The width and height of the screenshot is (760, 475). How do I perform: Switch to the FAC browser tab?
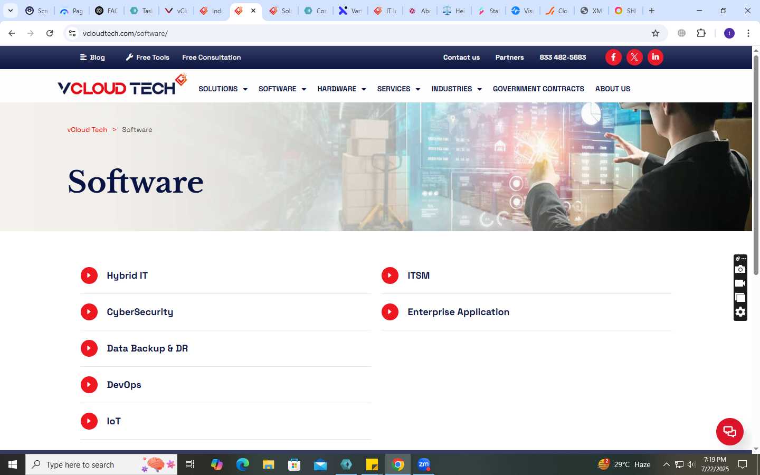tap(107, 11)
